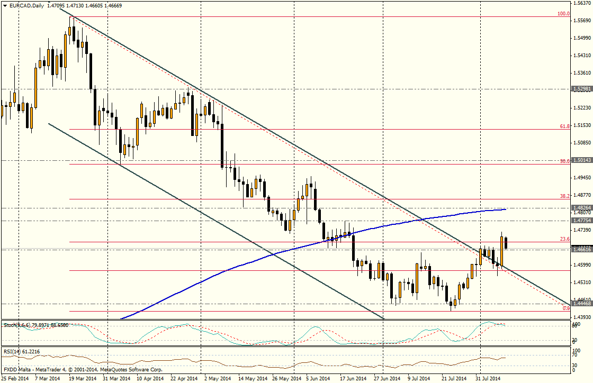Select the 1.48264 price label on axis
This screenshot has height=383, width=593.
click(581, 208)
